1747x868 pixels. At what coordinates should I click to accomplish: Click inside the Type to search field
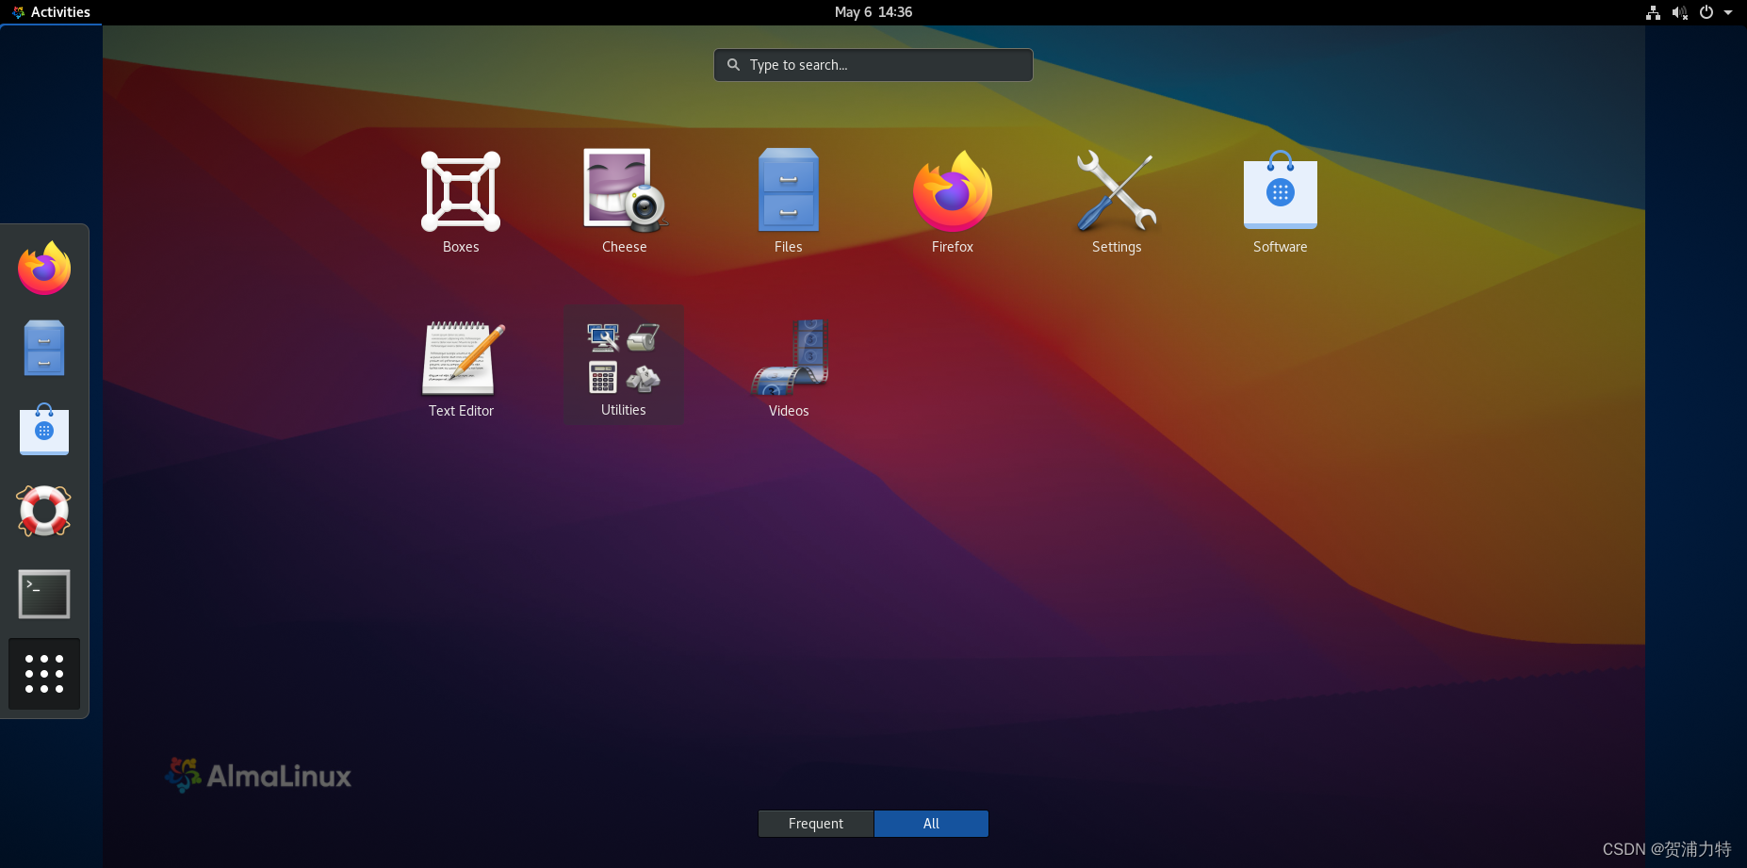tap(873, 64)
